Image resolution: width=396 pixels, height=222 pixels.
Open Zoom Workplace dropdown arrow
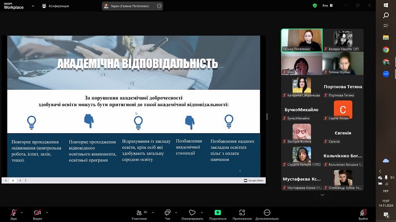(x=33, y=6)
